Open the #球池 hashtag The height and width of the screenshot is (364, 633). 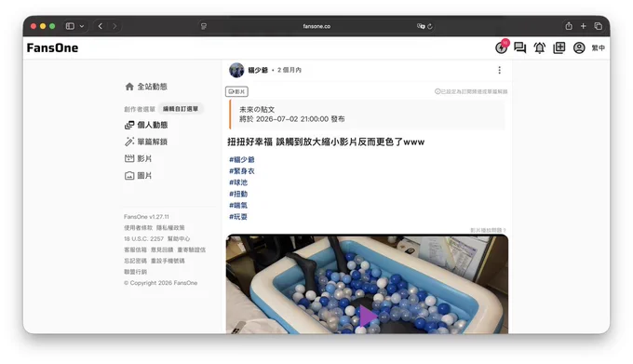coord(238,182)
